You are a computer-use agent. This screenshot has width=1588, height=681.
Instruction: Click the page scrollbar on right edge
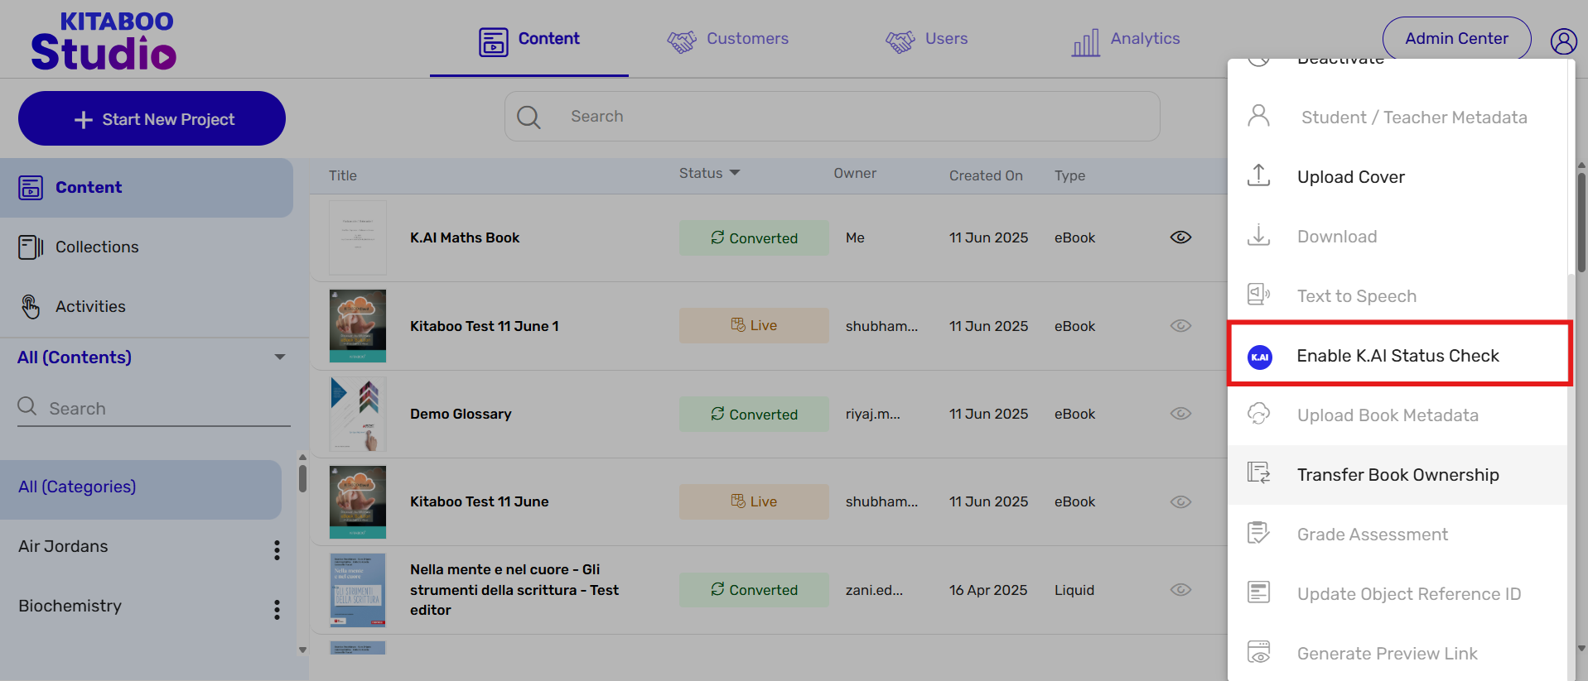point(1581,222)
